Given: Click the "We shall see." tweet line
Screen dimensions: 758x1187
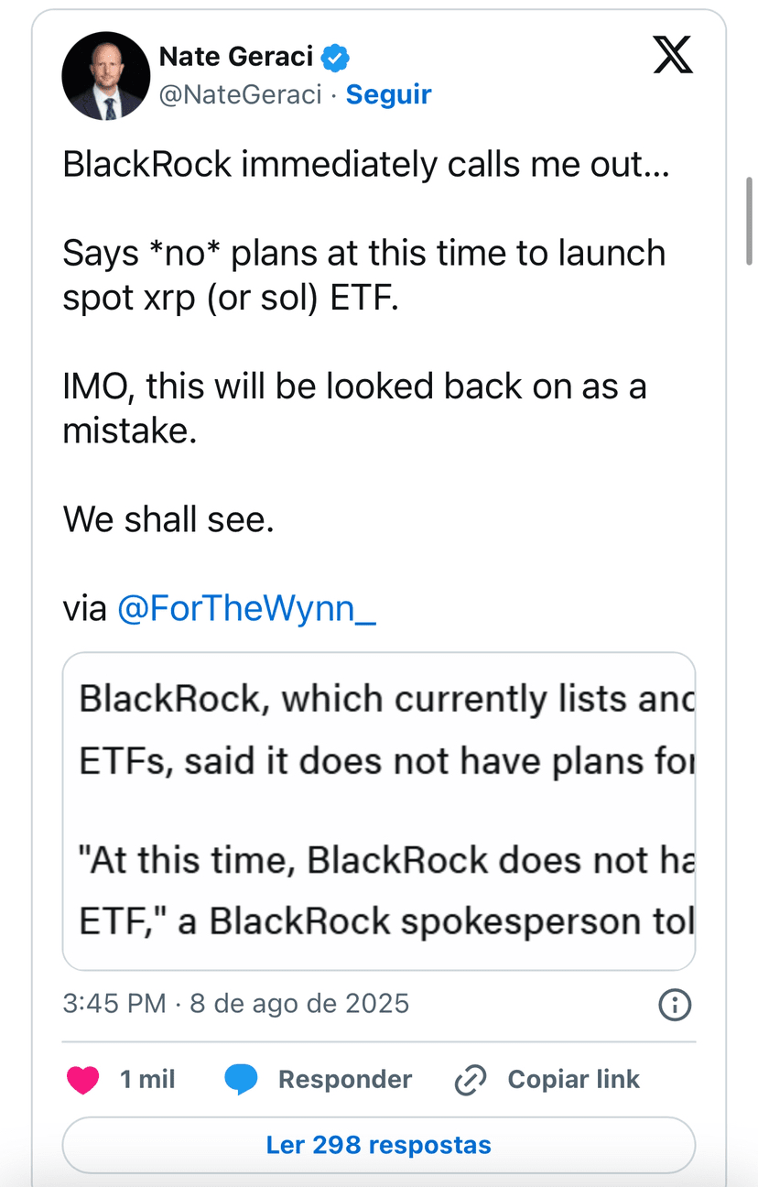Looking at the screenshot, I should click(168, 520).
